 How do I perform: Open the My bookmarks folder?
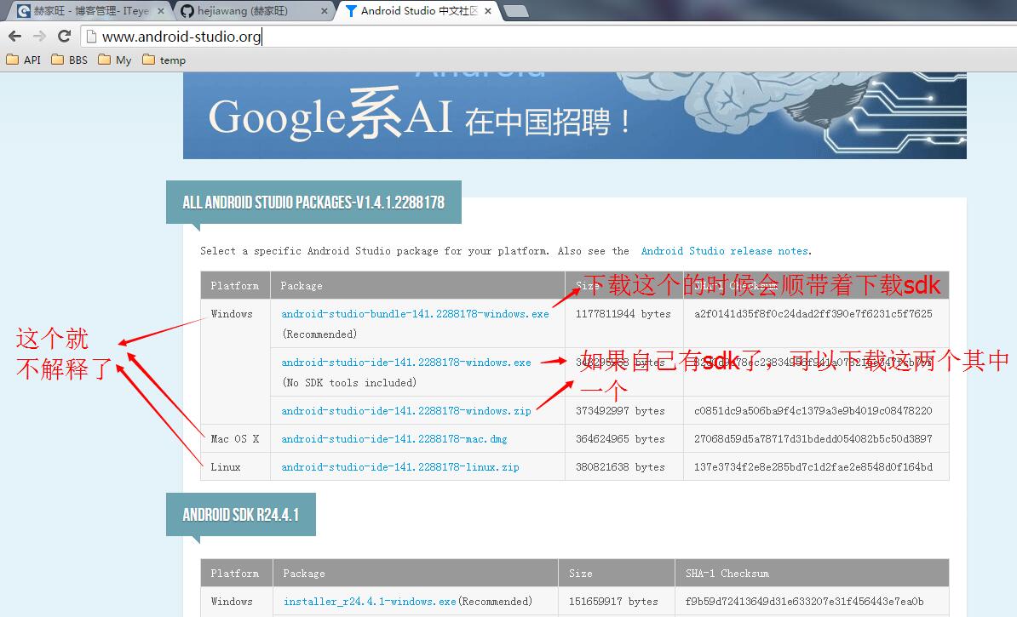tap(115, 60)
